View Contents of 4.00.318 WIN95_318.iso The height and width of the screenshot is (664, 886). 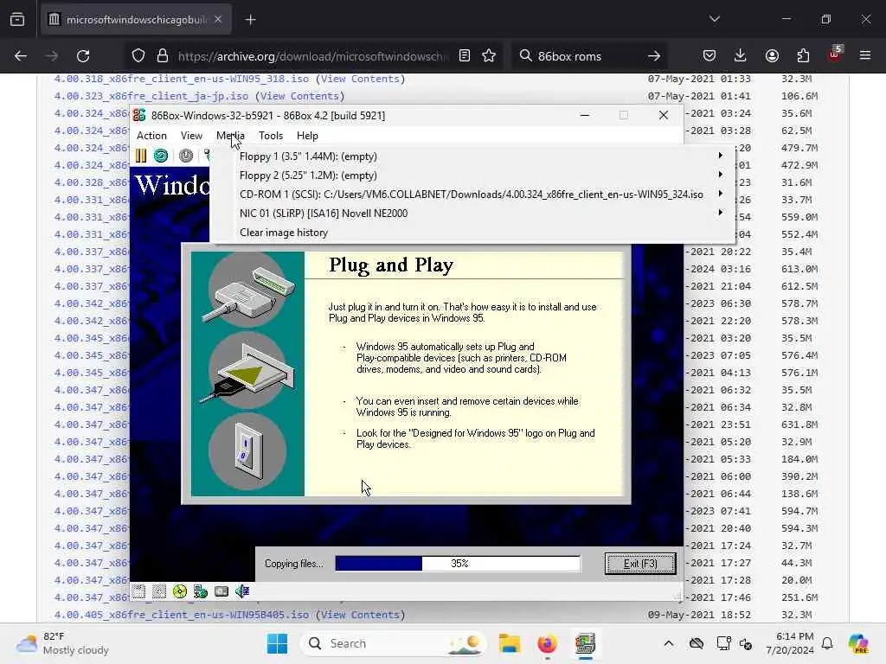click(360, 79)
